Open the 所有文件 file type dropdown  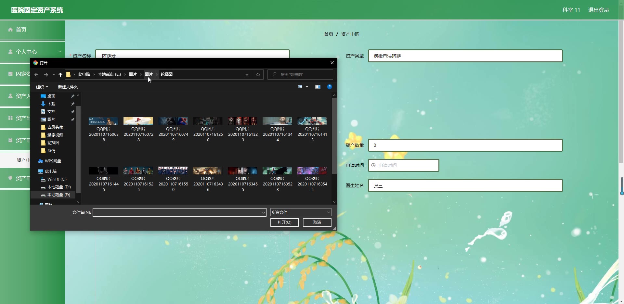pos(301,212)
